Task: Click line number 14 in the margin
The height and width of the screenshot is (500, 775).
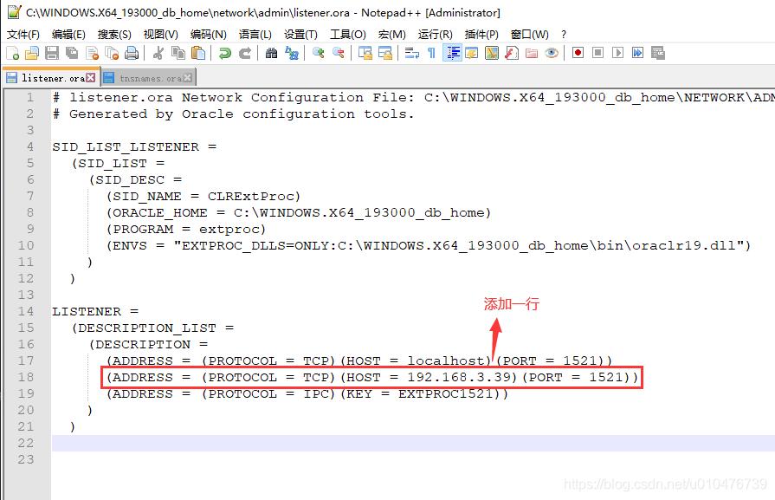Action: point(26,312)
